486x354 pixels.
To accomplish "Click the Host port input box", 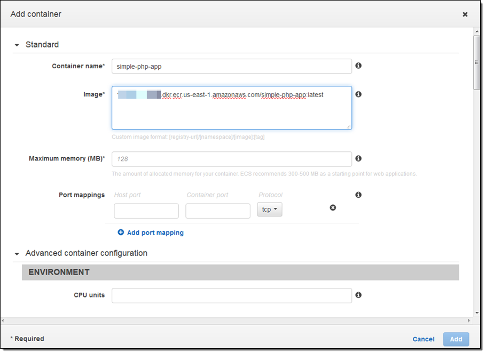I will pos(146,211).
